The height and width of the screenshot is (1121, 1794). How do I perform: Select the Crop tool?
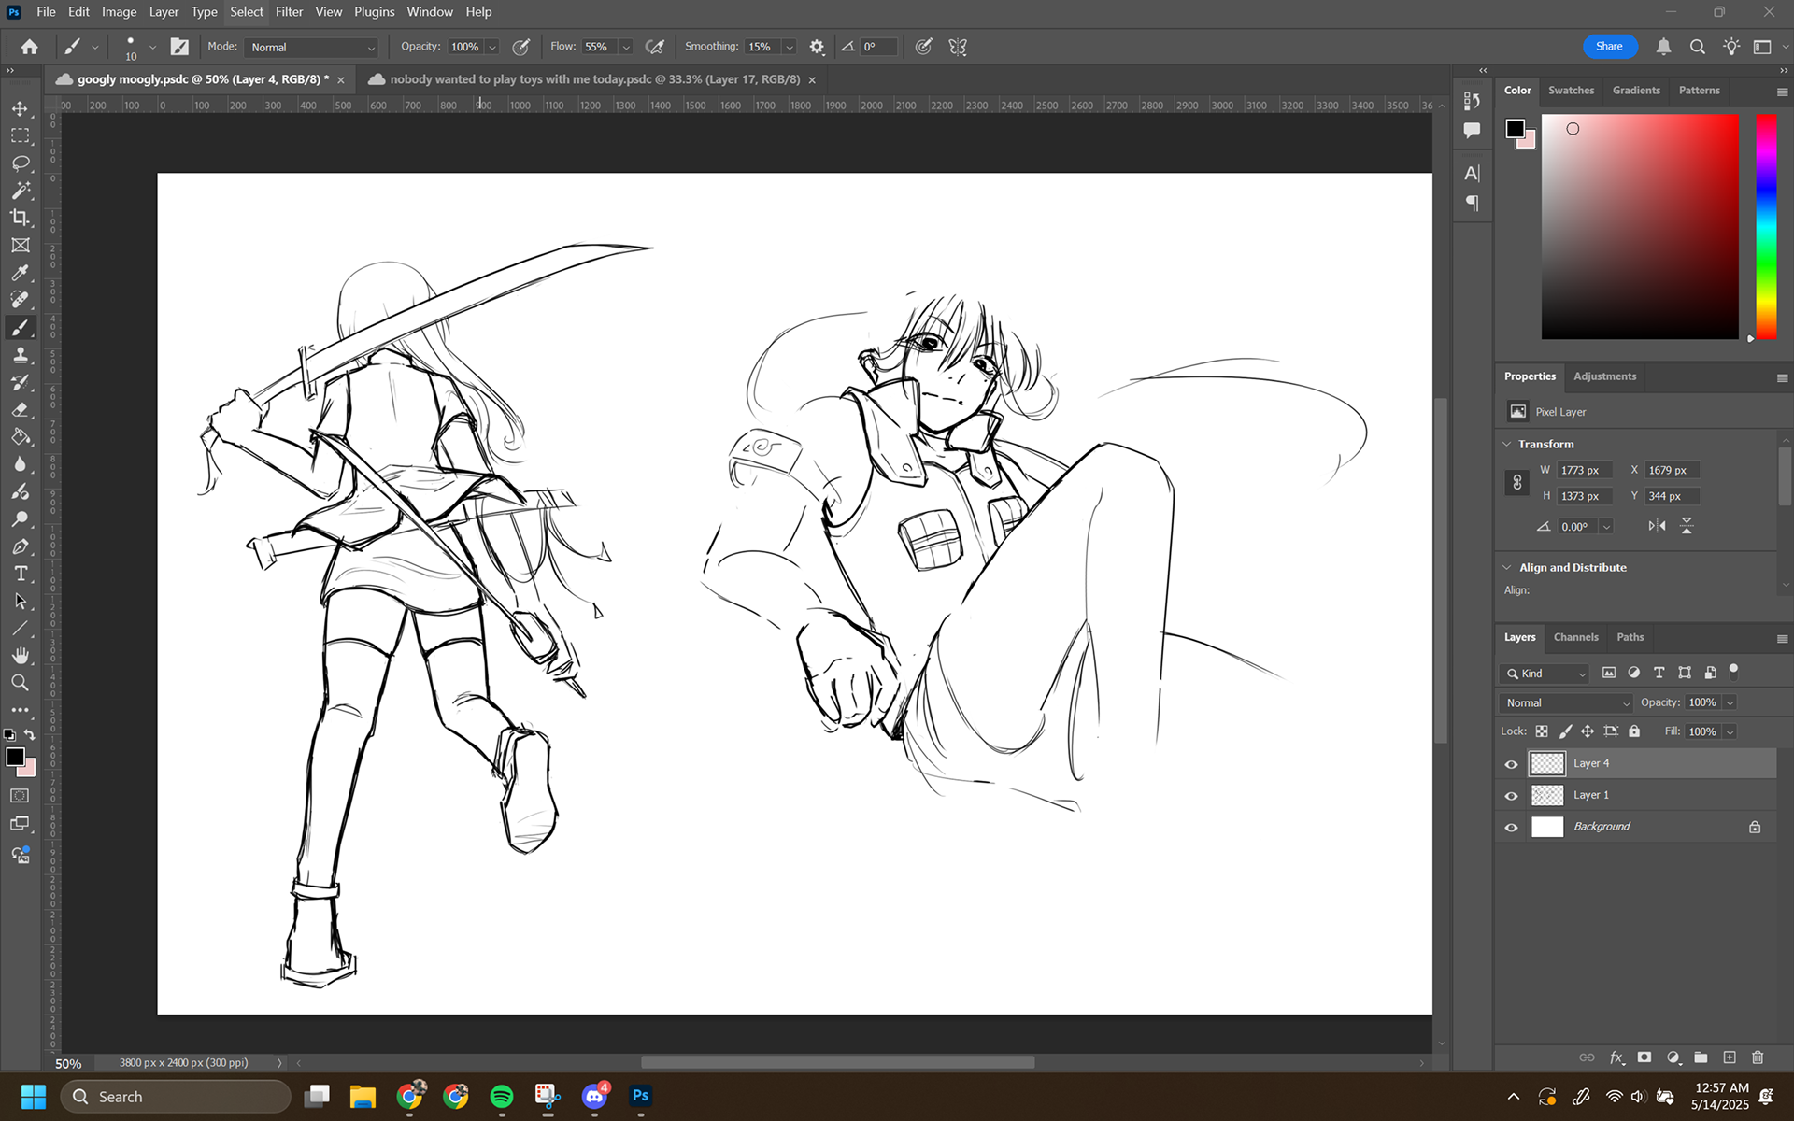pyautogui.click(x=21, y=218)
